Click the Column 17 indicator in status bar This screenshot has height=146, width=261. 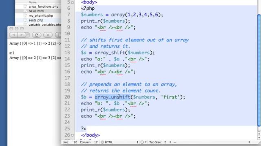pyautogui.click(x=89, y=142)
